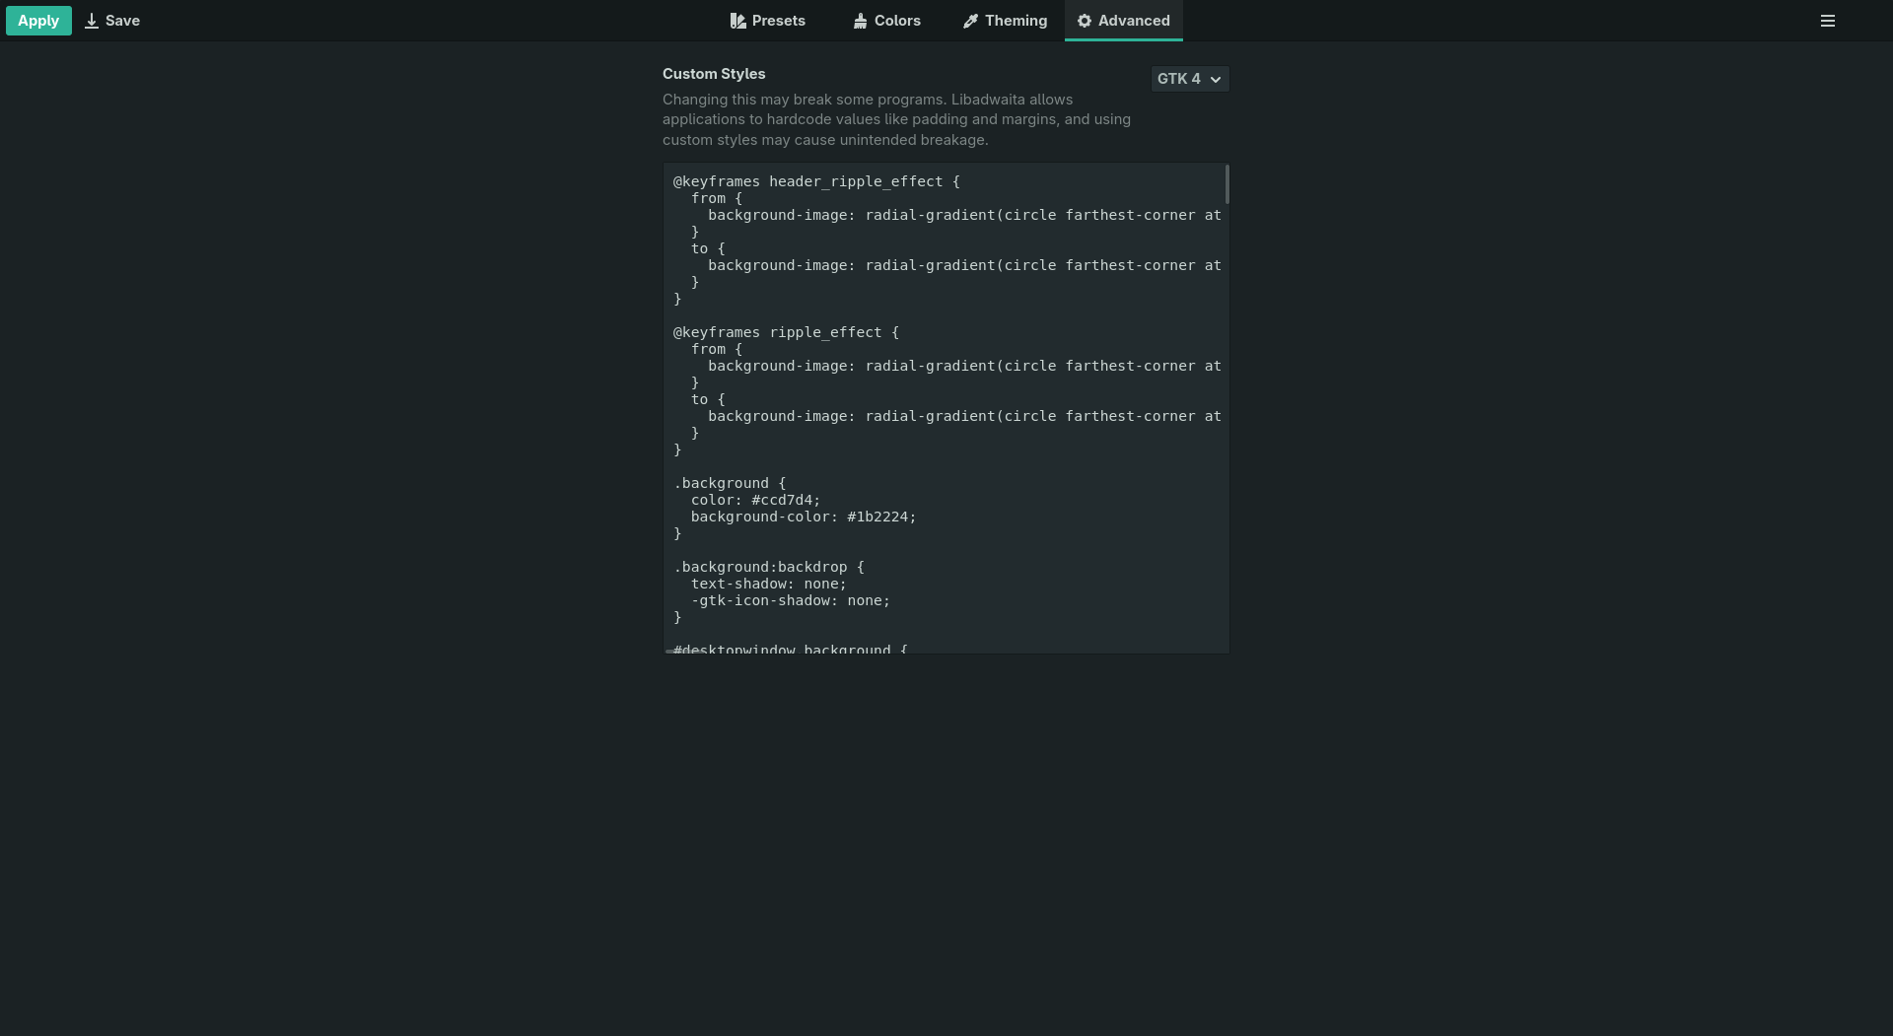Click the 'Custom Styles' heading

[714, 74]
